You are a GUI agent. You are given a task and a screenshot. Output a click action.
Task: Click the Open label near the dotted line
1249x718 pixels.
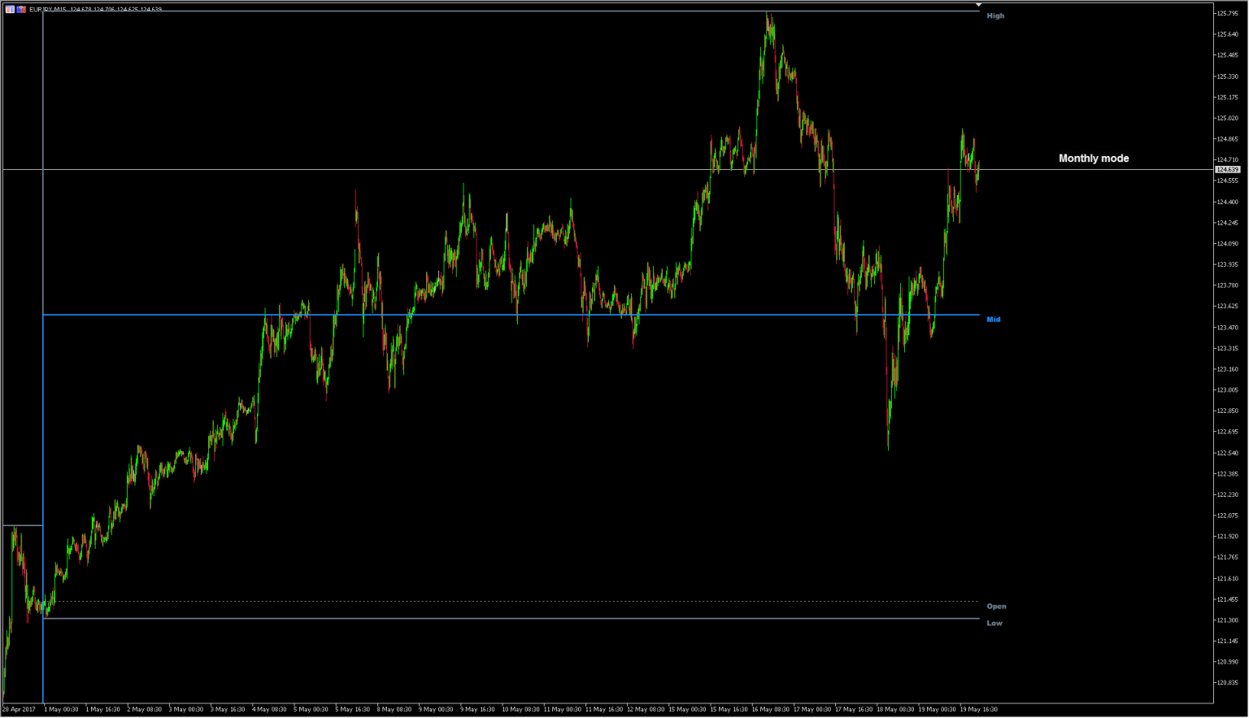coord(997,606)
